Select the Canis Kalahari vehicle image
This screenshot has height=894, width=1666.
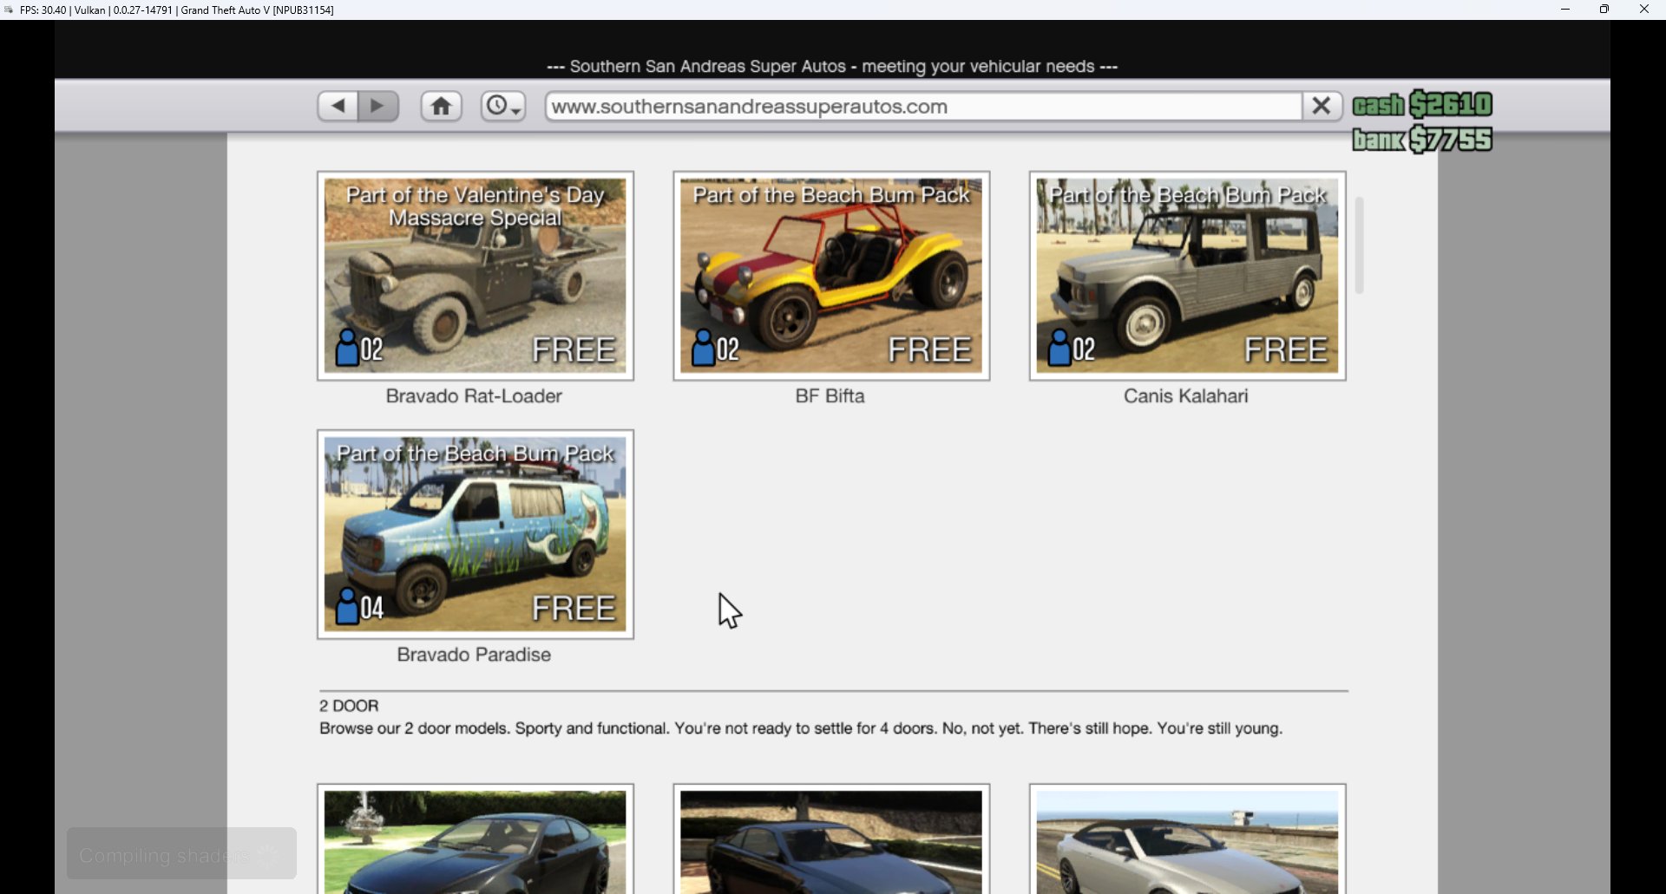[x=1186, y=276]
